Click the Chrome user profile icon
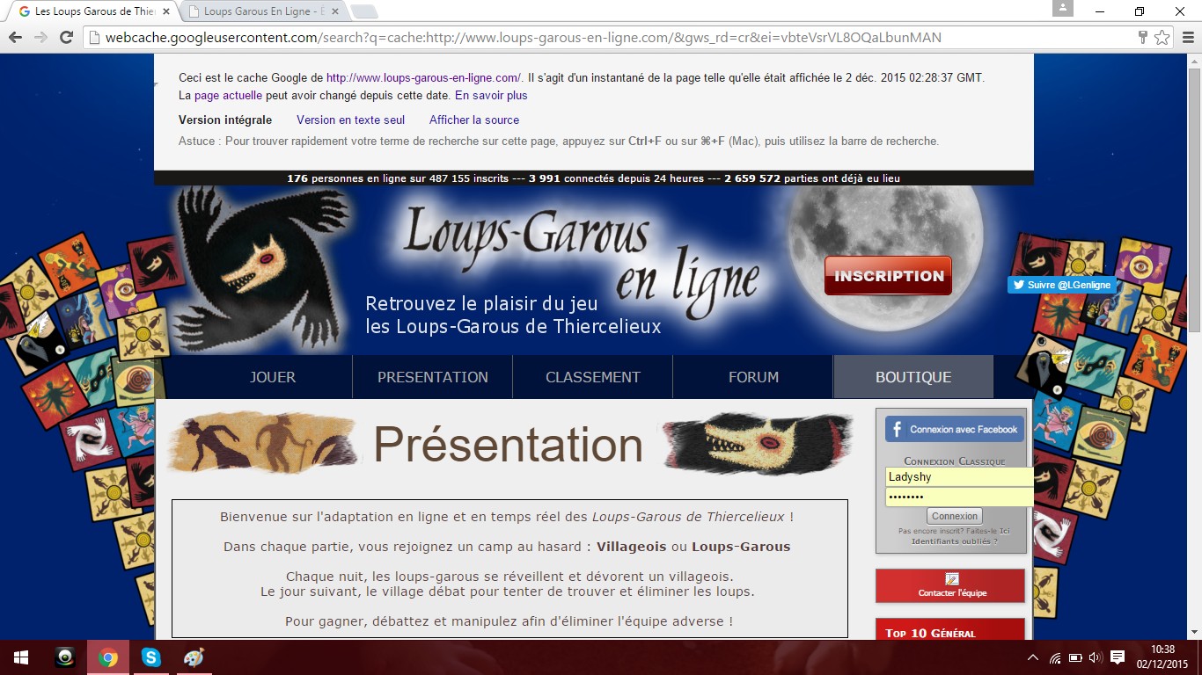The height and width of the screenshot is (675, 1202). point(1063,8)
